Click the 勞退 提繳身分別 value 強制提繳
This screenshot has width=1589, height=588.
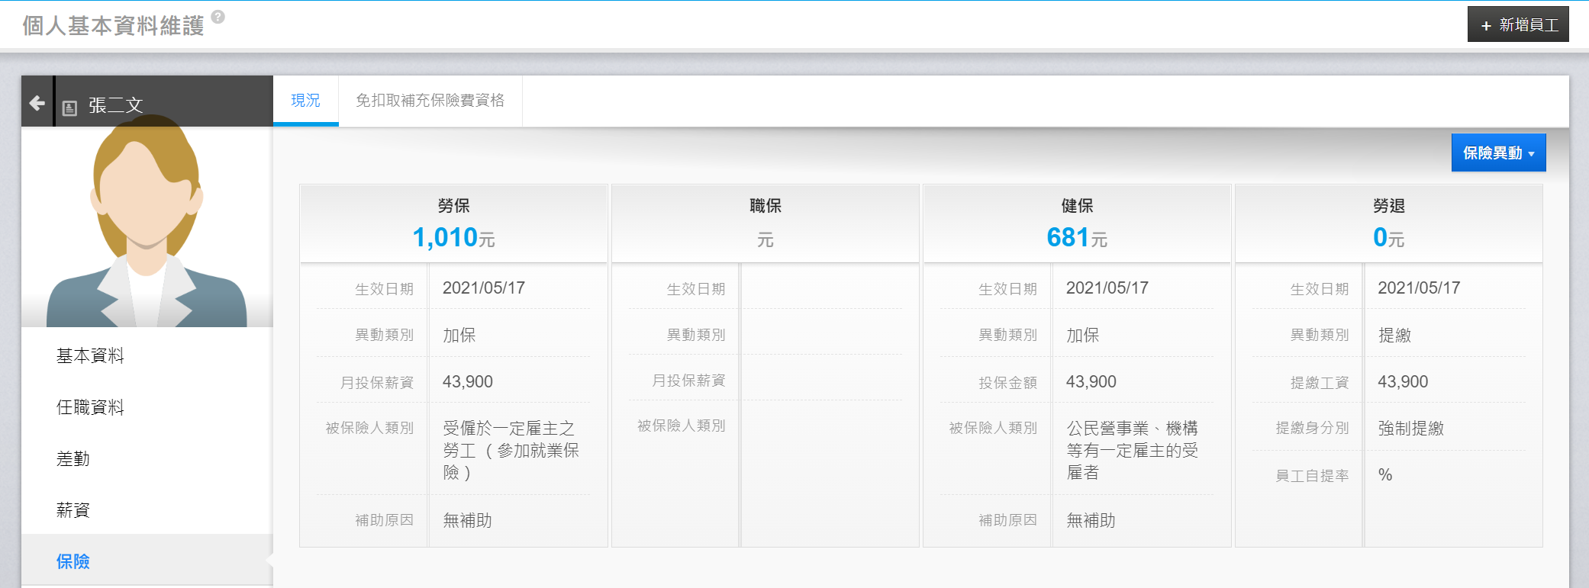(1410, 429)
